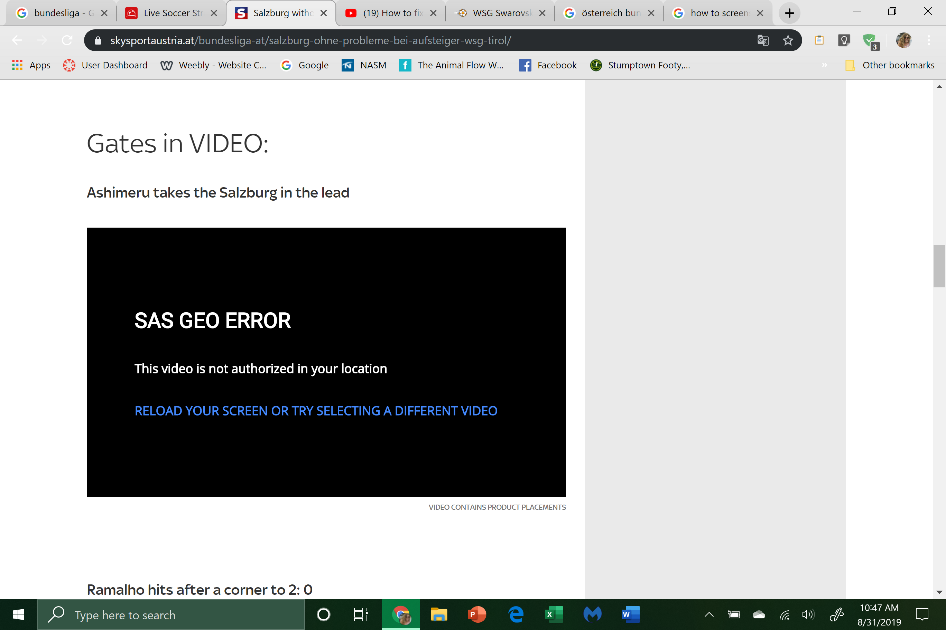Open the User Dashboard bookmark

pos(105,65)
